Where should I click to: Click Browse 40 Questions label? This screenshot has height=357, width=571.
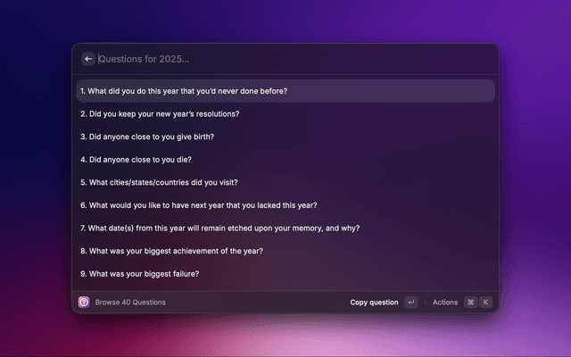click(130, 303)
